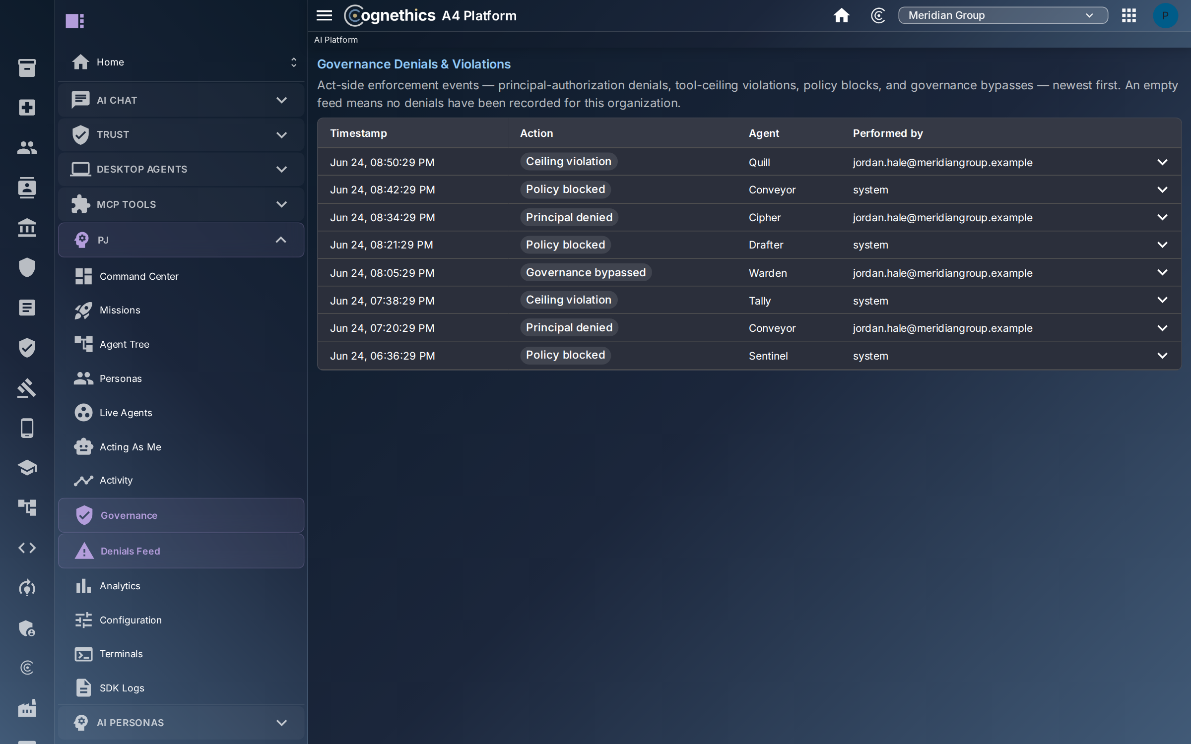Click the Policy blocked badge for Drafter

point(565,245)
